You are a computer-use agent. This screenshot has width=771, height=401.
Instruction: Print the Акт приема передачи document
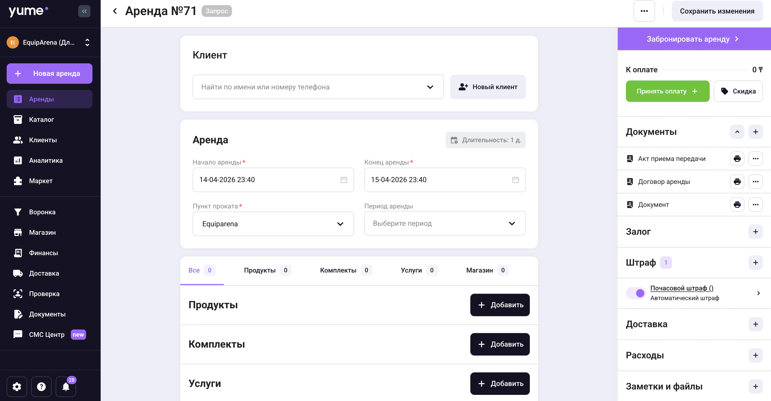click(737, 159)
